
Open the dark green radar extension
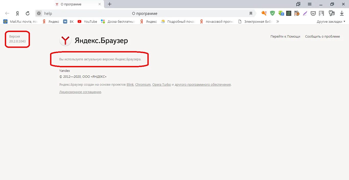tap(289, 14)
